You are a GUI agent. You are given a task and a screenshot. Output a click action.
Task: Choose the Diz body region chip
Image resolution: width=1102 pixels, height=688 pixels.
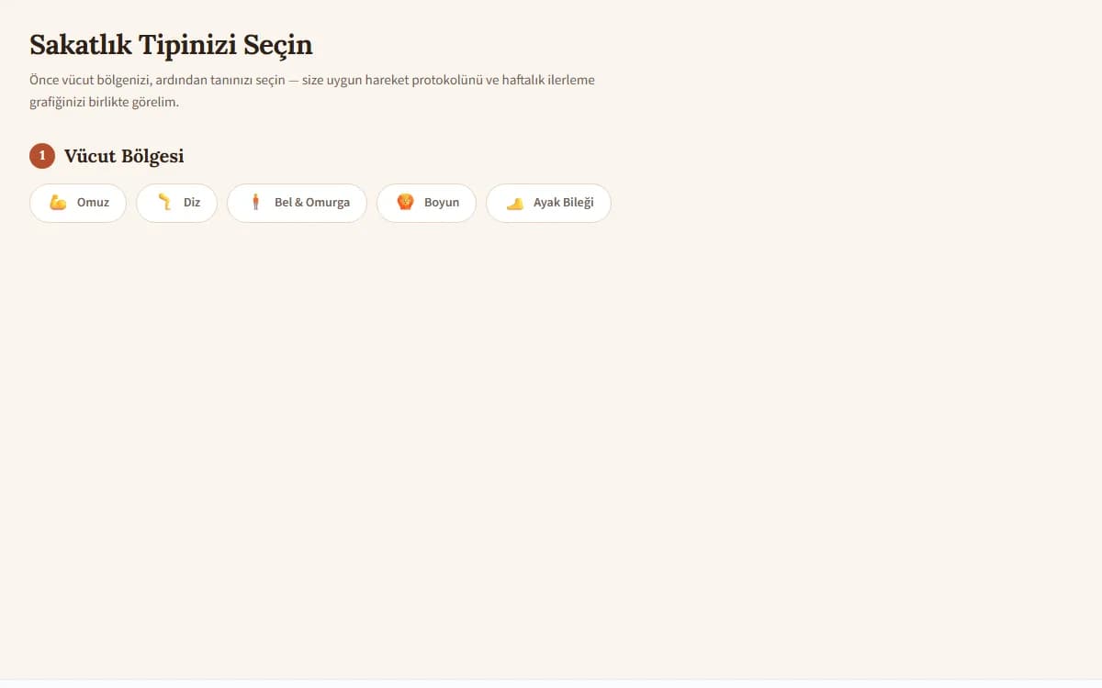point(177,203)
